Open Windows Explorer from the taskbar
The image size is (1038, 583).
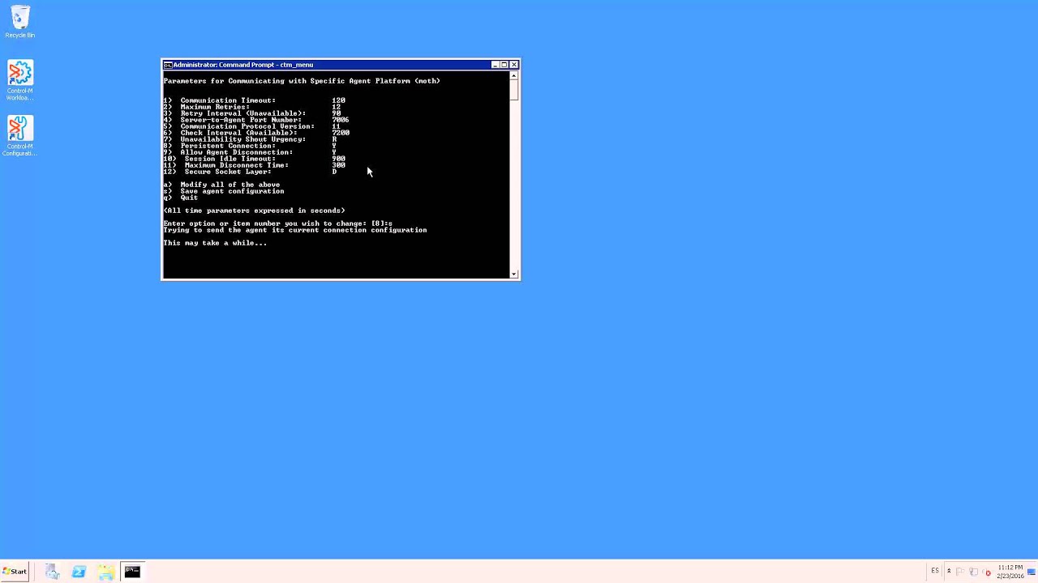click(x=105, y=572)
